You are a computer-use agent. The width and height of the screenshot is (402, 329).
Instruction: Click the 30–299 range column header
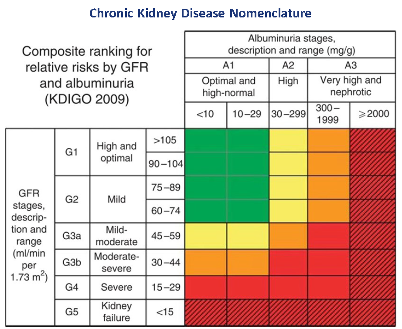pos(288,115)
